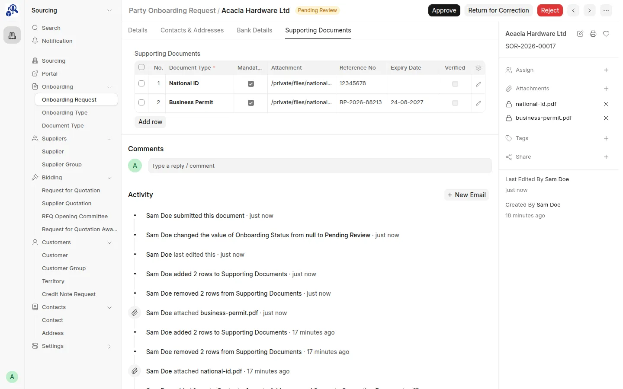
Task: Approve the onboarding request
Action: coord(444,10)
